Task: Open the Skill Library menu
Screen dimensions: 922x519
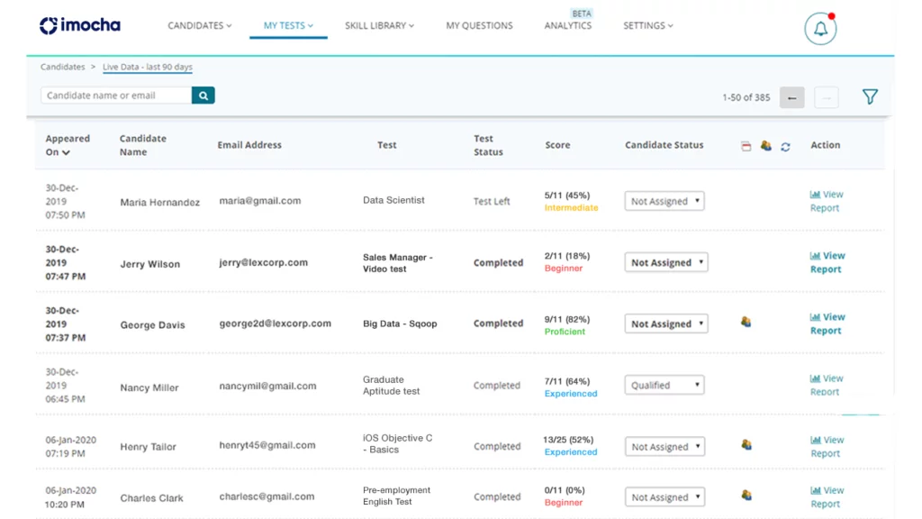Action: pos(379,25)
